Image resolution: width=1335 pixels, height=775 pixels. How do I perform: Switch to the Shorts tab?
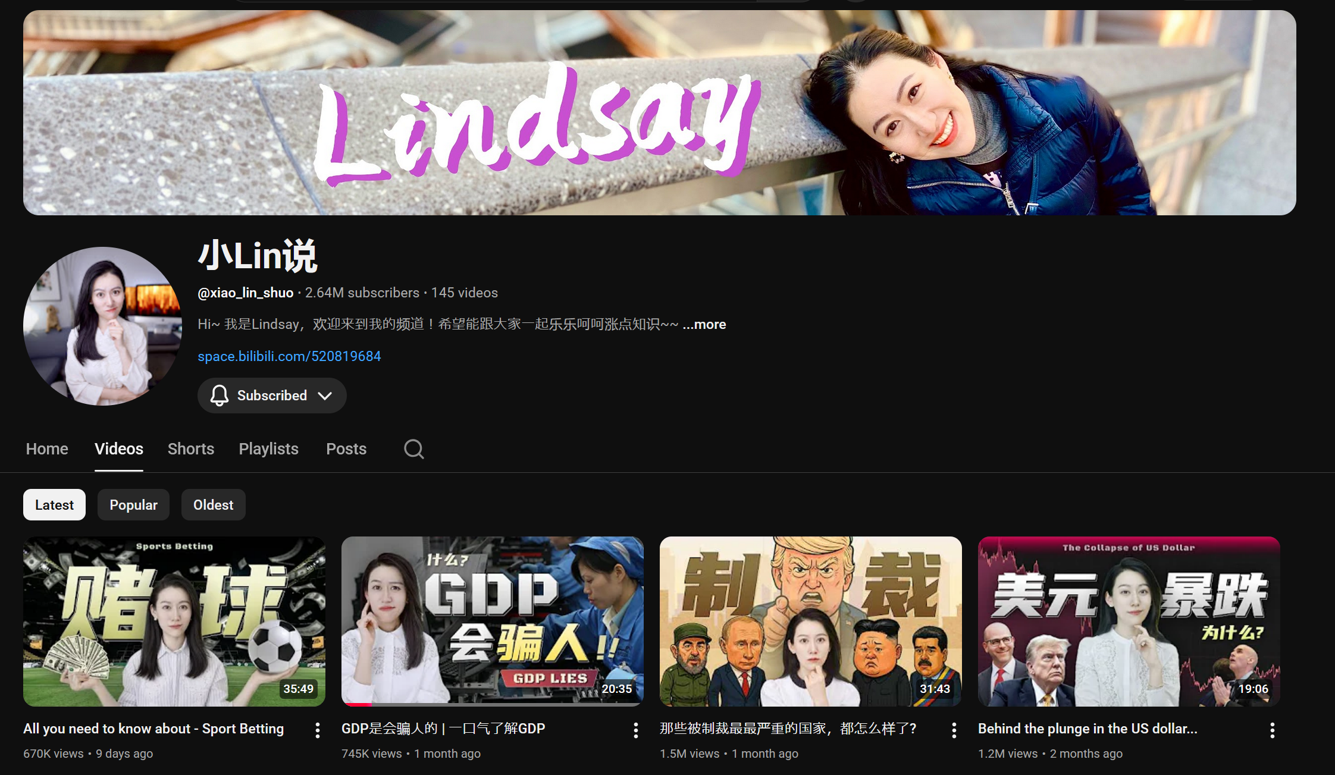[x=190, y=449]
